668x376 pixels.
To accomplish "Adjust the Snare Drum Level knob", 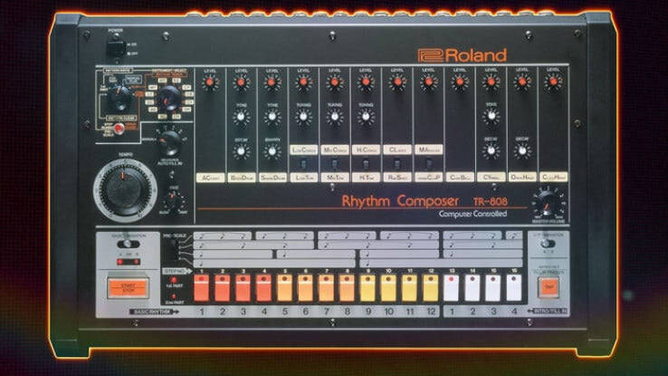I will pyautogui.click(x=272, y=82).
